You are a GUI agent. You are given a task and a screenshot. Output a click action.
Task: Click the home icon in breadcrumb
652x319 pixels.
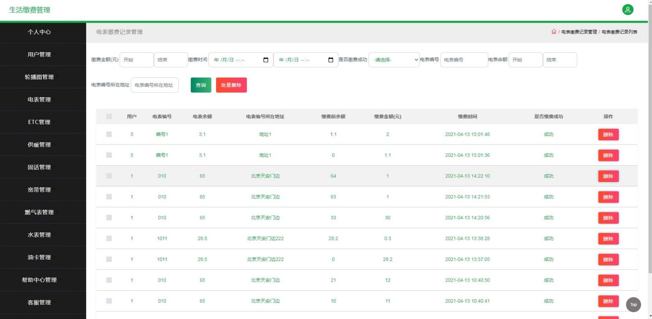click(554, 32)
